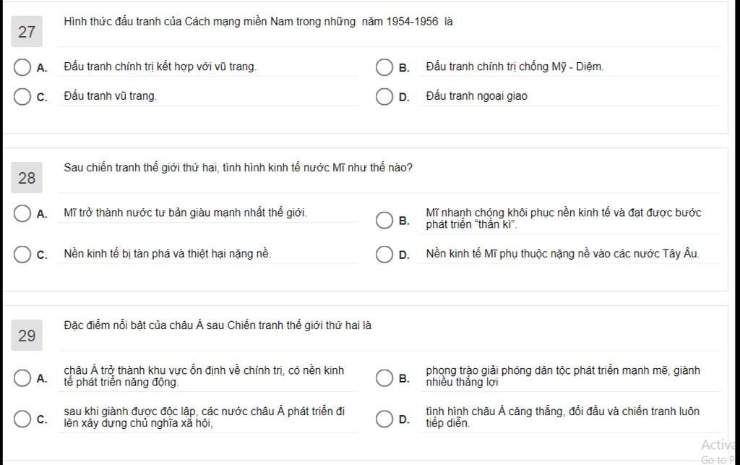This screenshot has height=465, width=740.
Task: Click question number 29 badge
Action: pyautogui.click(x=27, y=336)
